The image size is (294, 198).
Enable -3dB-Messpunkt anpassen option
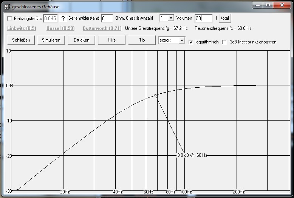click(x=224, y=42)
